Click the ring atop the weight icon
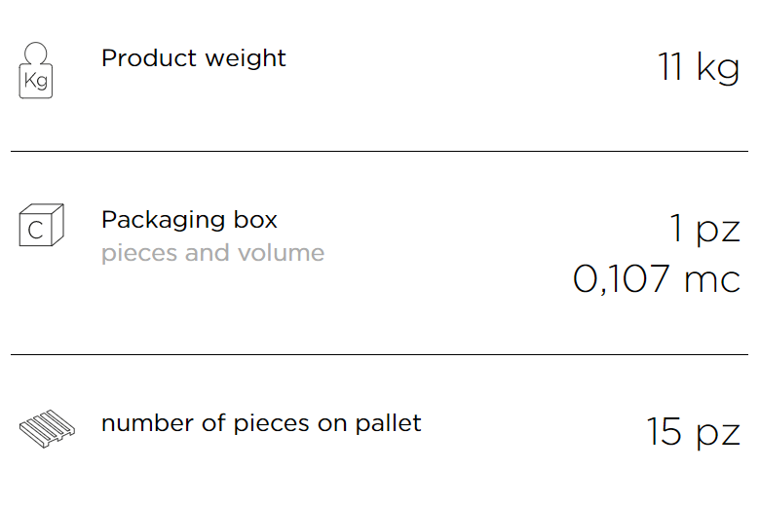The height and width of the screenshot is (505, 760). 36,53
